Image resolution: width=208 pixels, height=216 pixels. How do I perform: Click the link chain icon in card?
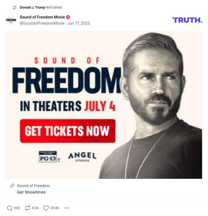pyautogui.click(x=12, y=185)
